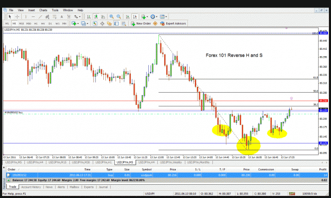Select the Horizontal Line drawing tool
The height and width of the screenshot is (198, 331).
33,16
